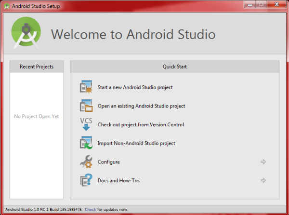Click the Check for updates link

tap(91, 210)
